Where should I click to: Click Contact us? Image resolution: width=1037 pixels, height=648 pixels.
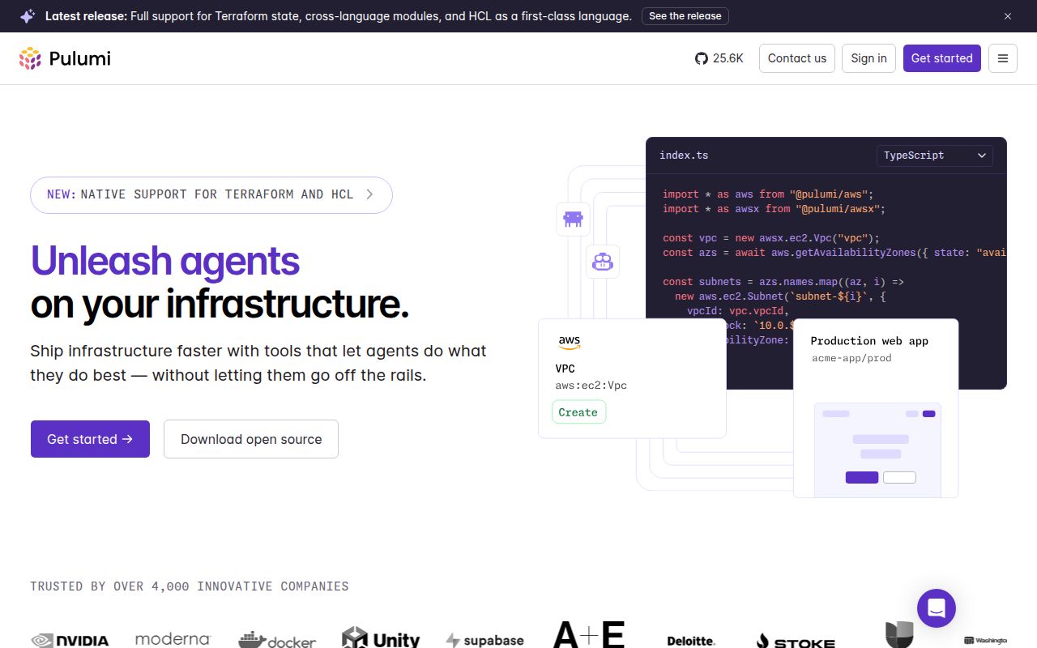(797, 58)
